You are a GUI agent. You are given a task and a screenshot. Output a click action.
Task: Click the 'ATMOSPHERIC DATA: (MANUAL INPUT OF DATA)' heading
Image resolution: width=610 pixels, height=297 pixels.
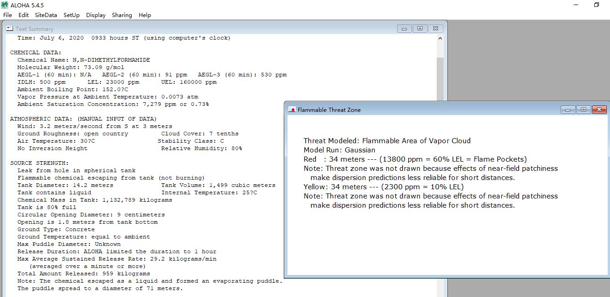(83, 119)
